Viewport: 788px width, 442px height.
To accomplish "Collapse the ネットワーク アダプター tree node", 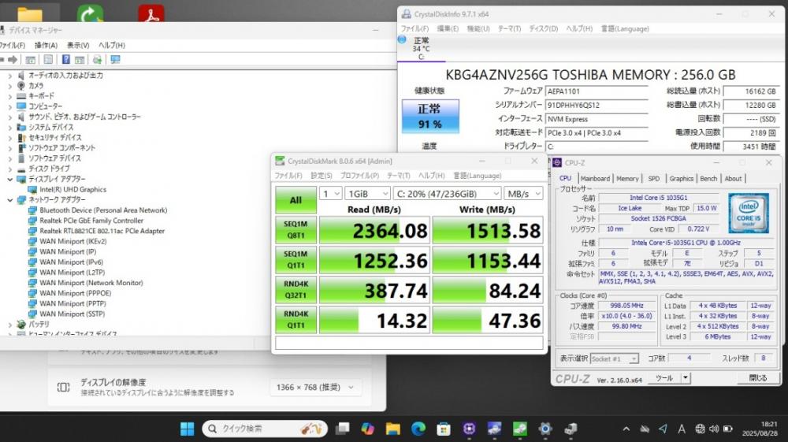I will (x=9, y=200).
